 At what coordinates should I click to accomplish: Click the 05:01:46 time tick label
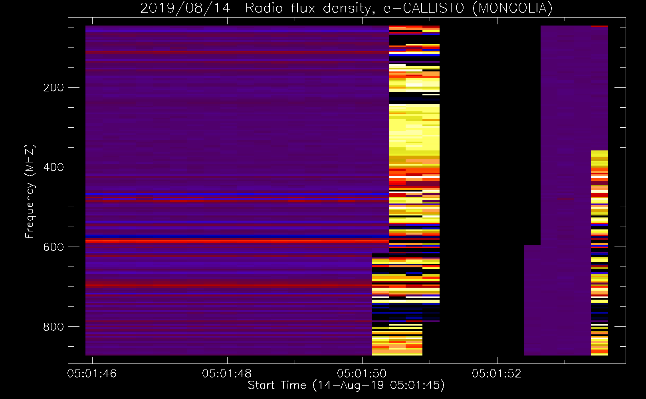pyautogui.click(x=92, y=373)
